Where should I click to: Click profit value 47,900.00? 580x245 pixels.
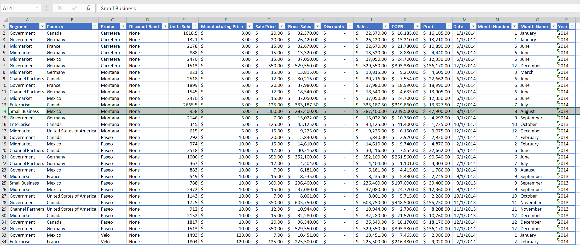439,111
